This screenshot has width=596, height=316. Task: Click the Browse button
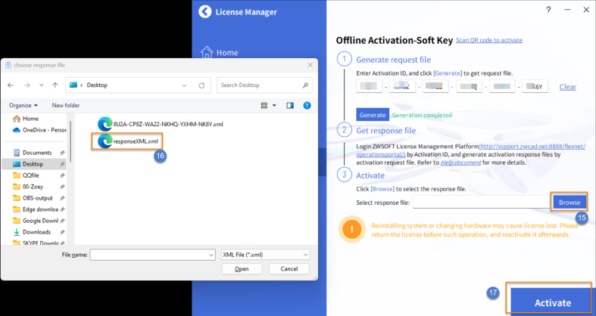pos(569,202)
